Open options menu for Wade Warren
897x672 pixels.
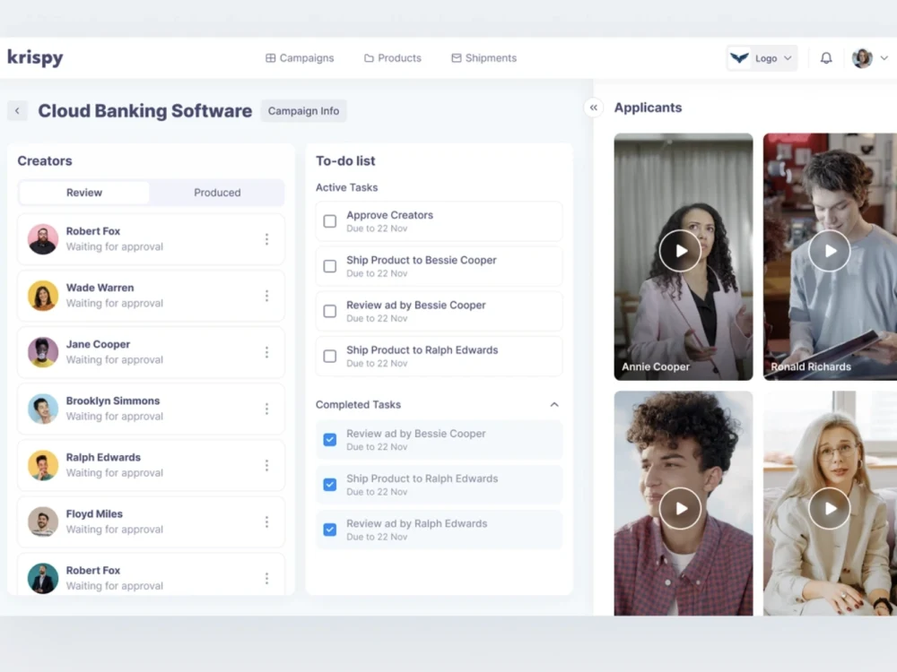coord(266,296)
